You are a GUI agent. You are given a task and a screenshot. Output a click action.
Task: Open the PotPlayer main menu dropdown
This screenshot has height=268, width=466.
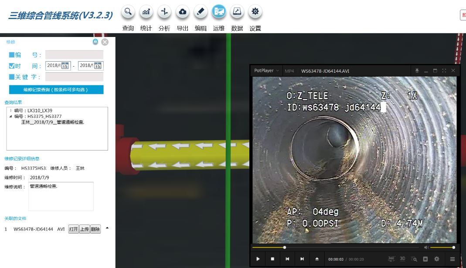point(267,70)
